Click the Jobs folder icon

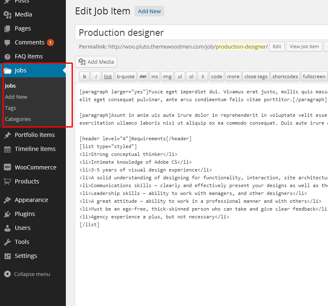coord(8,71)
